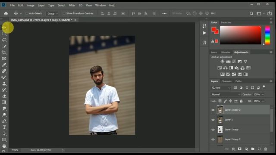Open layer style fx menu
Viewport: 276px width, 155px height.
[233, 149]
